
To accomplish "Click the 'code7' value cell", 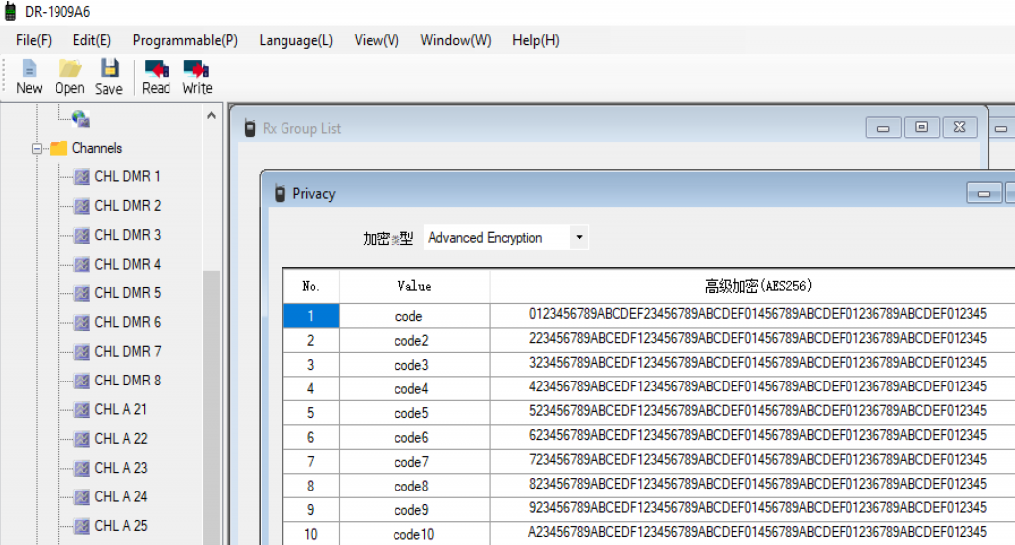I will click(x=414, y=462).
